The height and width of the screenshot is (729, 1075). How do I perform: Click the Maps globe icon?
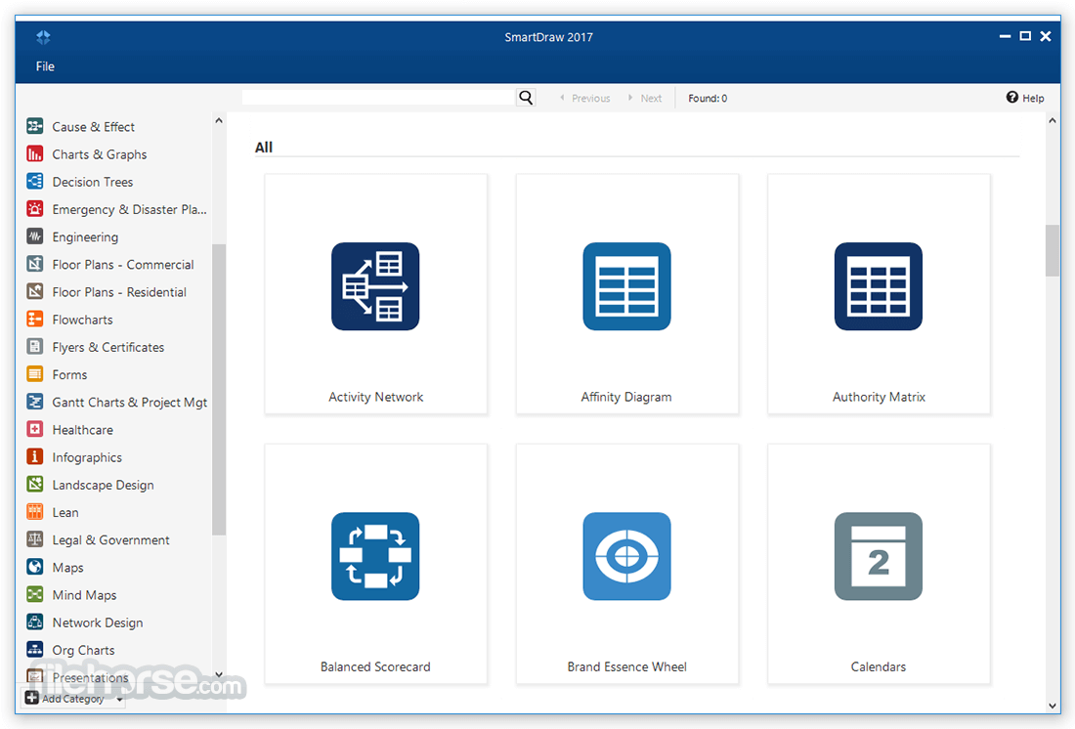pyautogui.click(x=35, y=567)
